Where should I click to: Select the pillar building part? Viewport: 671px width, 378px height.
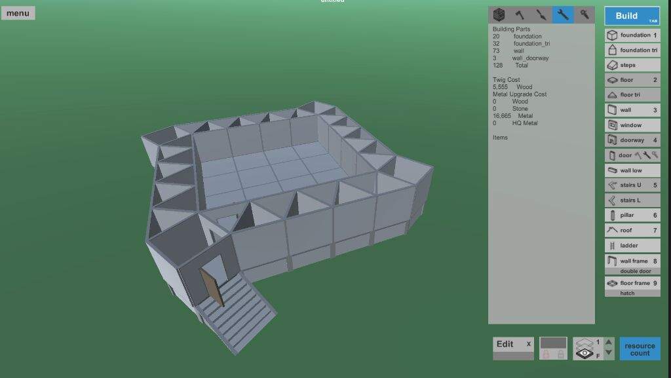(x=632, y=215)
